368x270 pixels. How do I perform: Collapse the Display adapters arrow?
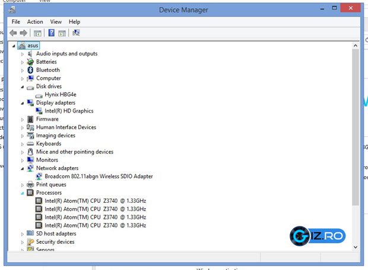[23, 103]
